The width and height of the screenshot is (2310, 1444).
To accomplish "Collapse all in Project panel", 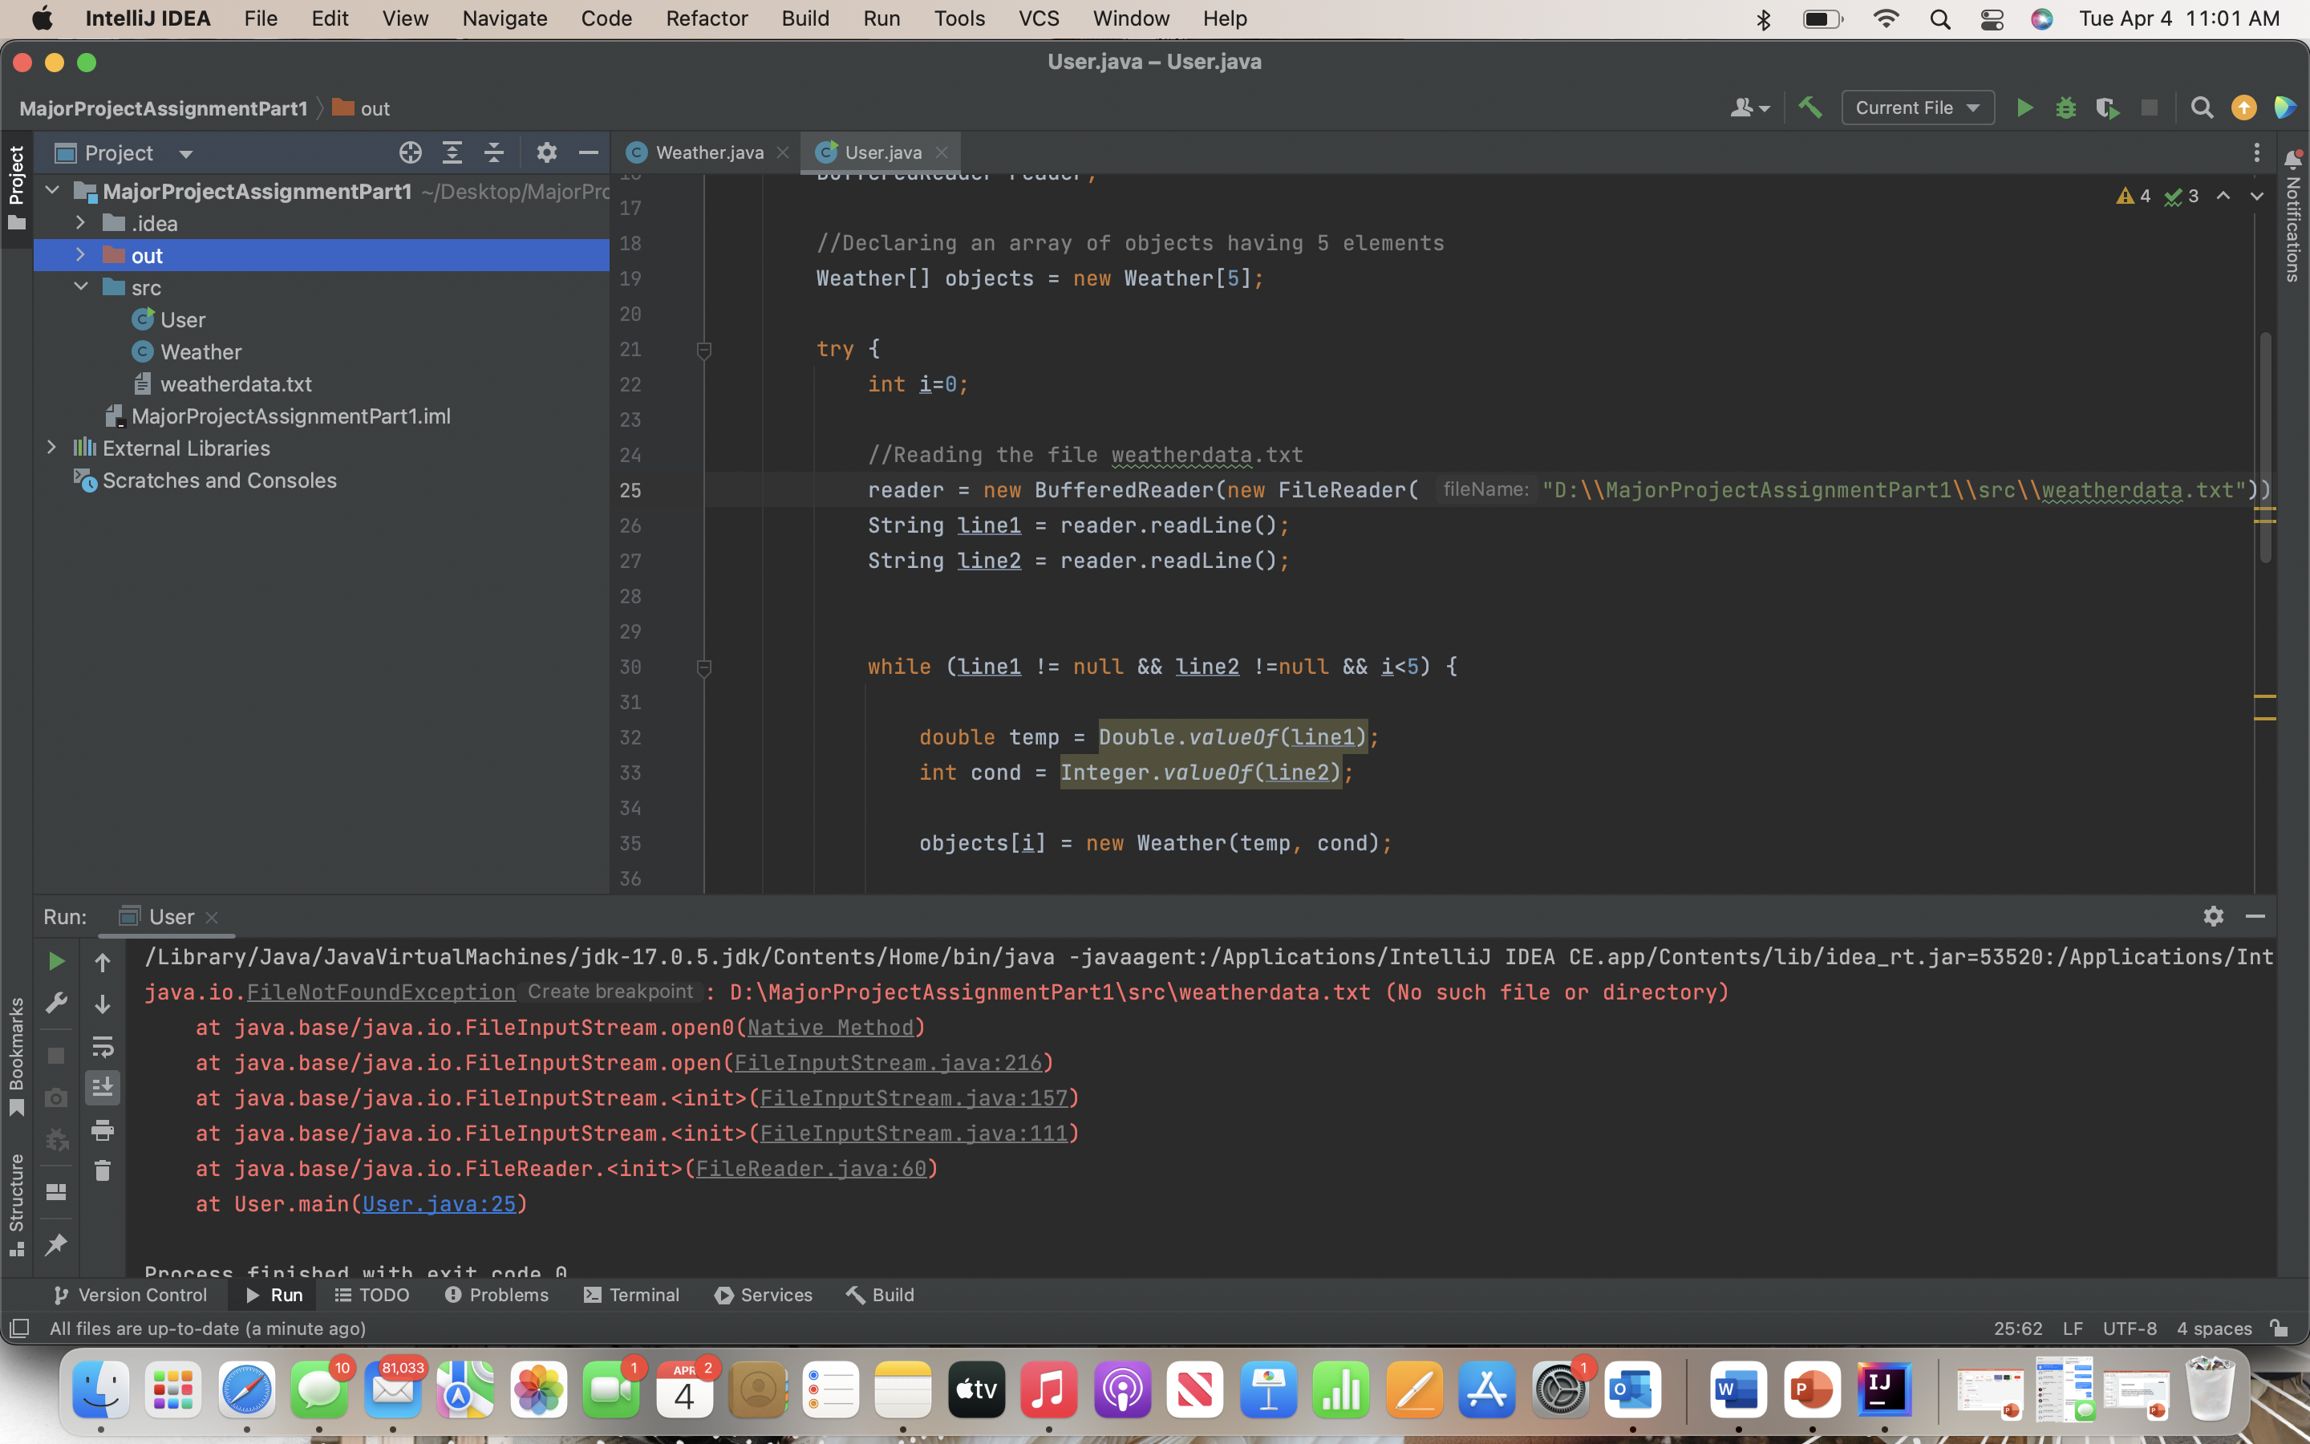I will point(493,152).
